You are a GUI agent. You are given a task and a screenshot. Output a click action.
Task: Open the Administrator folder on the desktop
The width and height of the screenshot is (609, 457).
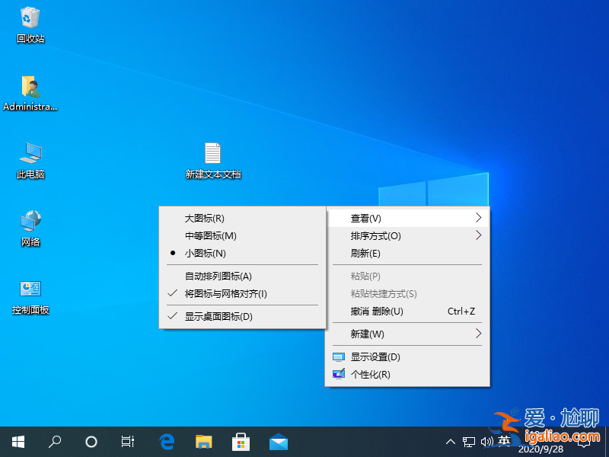click(31, 89)
